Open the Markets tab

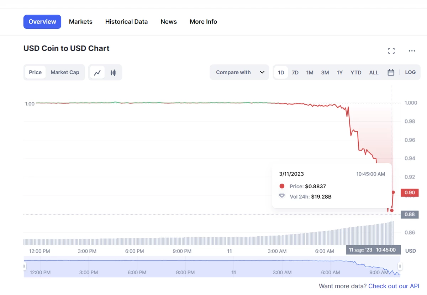pyautogui.click(x=81, y=22)
